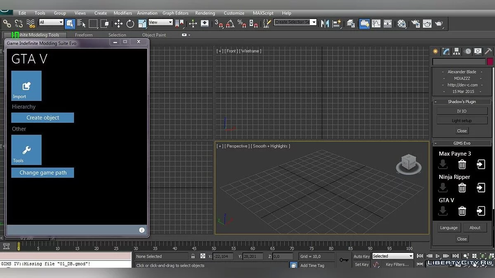The height and width of the screenshot is (278, 495).
Task: Click the trash icon beside Ninja Ripper
Action: 462,188
